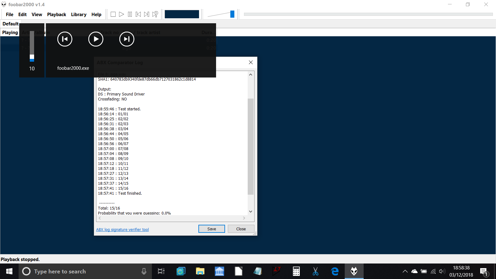Click the OneDrive cloud tray icon
The width and height of the screenshot is (496, 279).
tap(414, 271)
